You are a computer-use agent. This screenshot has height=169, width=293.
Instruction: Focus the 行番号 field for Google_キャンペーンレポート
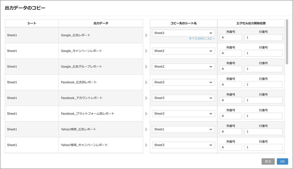(263, 53)
